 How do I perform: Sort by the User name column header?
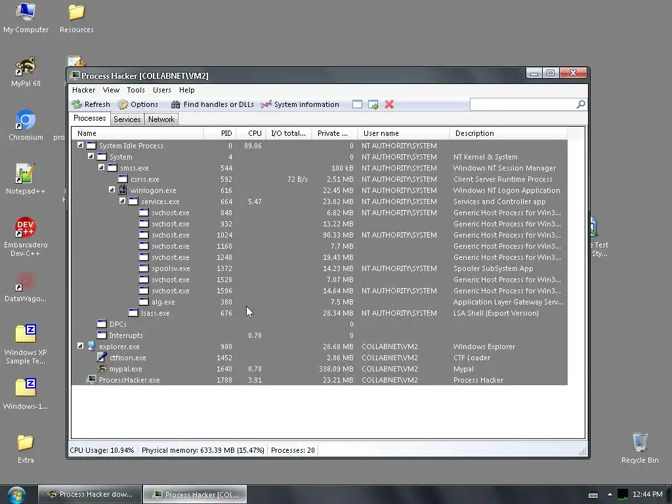tap(404, 133)
